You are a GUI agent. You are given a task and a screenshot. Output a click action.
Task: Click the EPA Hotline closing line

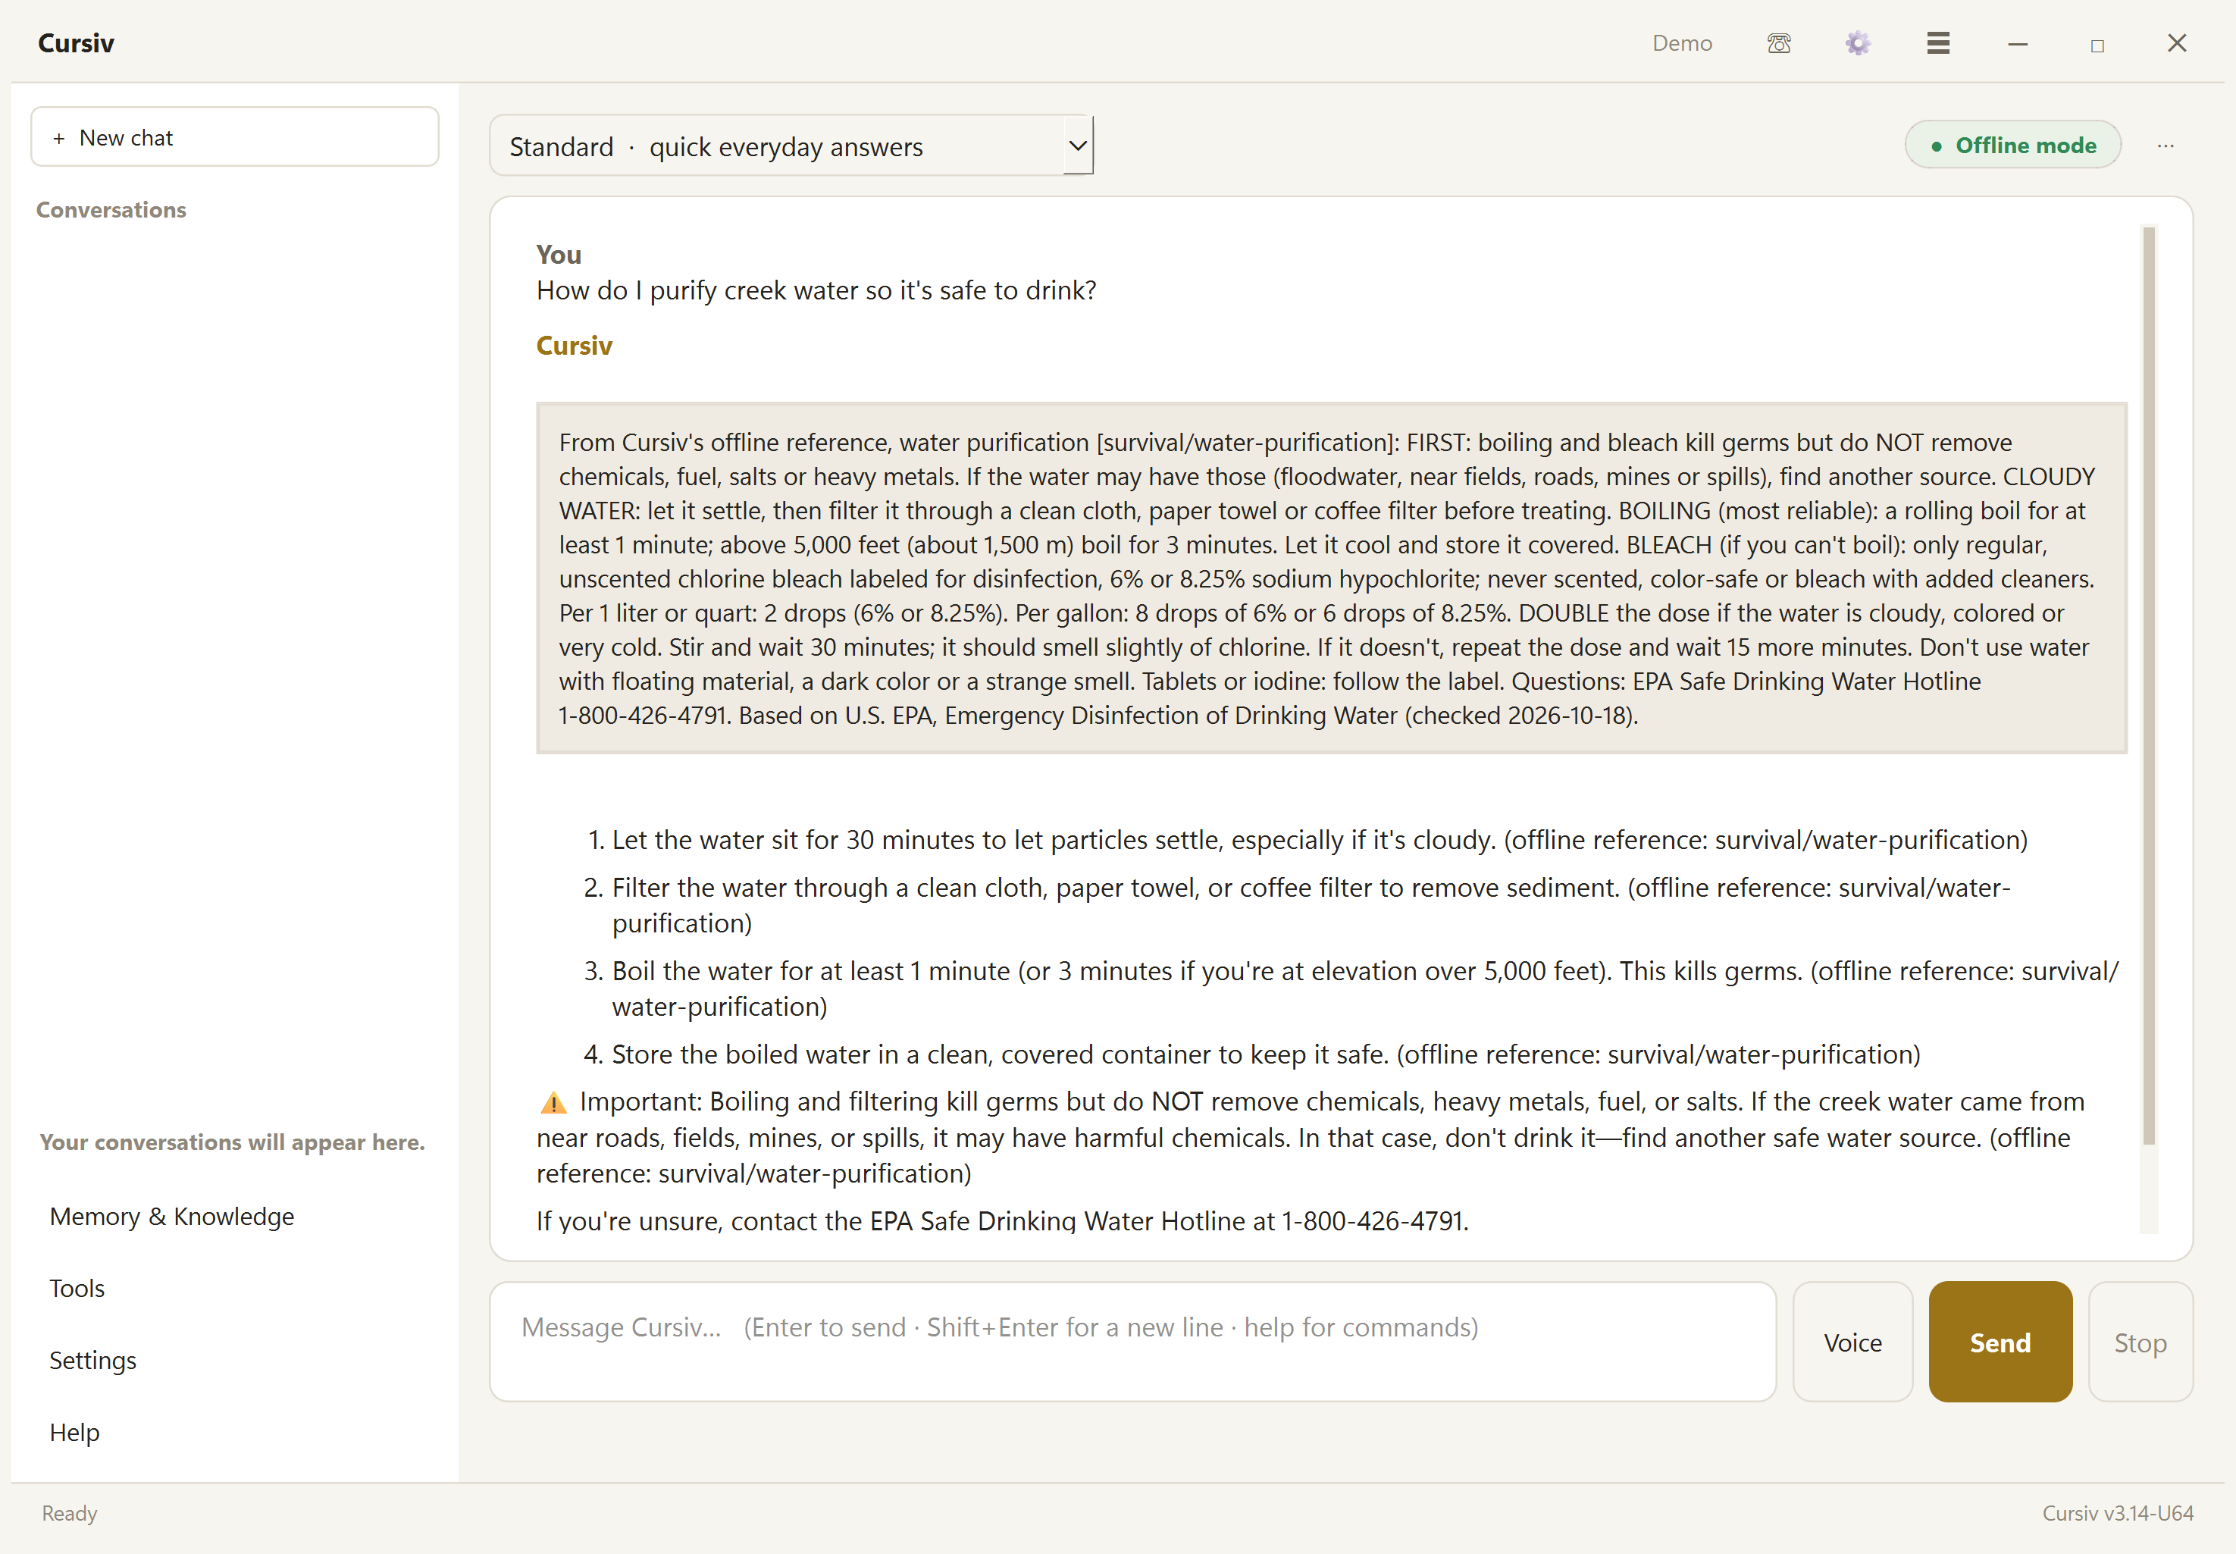[x=1003, y=1221]
